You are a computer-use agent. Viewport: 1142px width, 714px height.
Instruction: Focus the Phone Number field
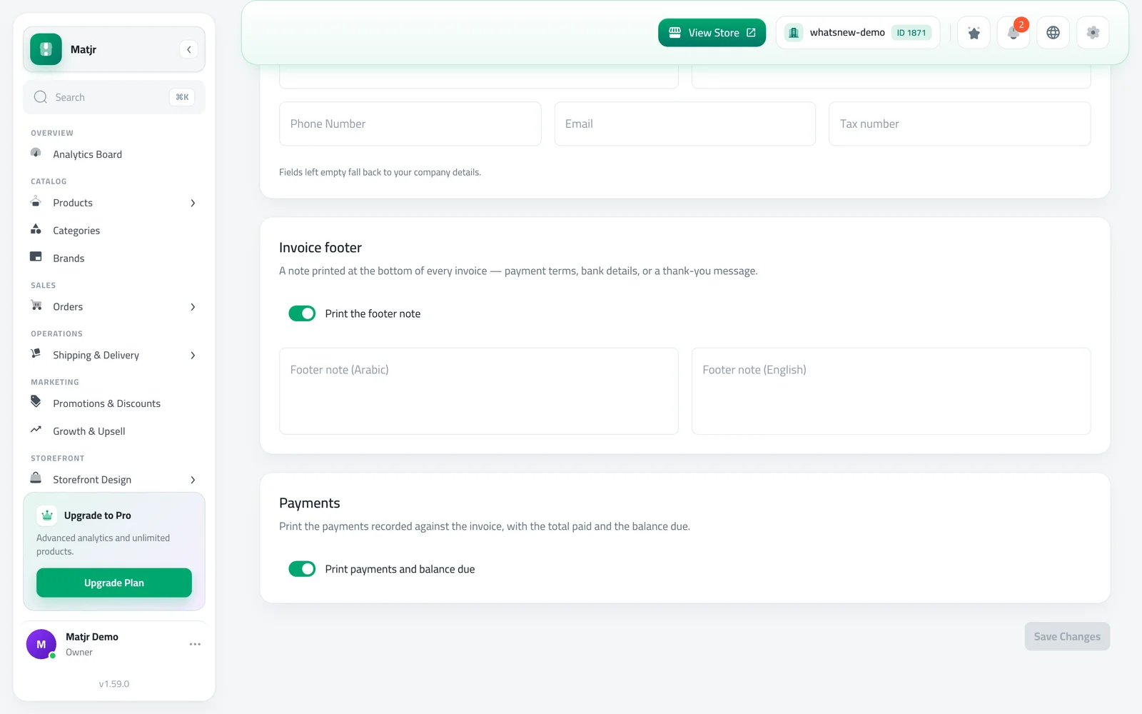click(x=410, y=124)
